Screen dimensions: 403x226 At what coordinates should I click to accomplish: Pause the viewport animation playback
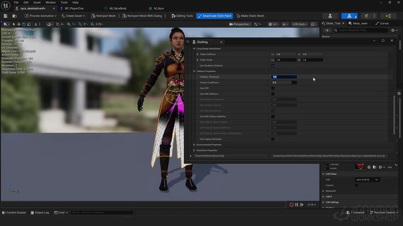(x=297, y=205)
